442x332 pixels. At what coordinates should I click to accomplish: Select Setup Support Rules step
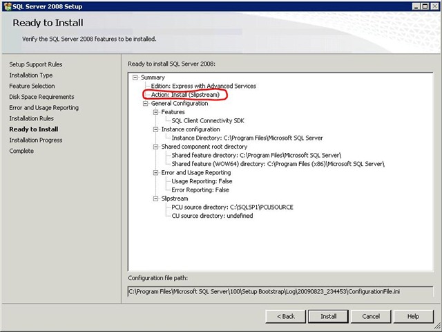(36, 64)
